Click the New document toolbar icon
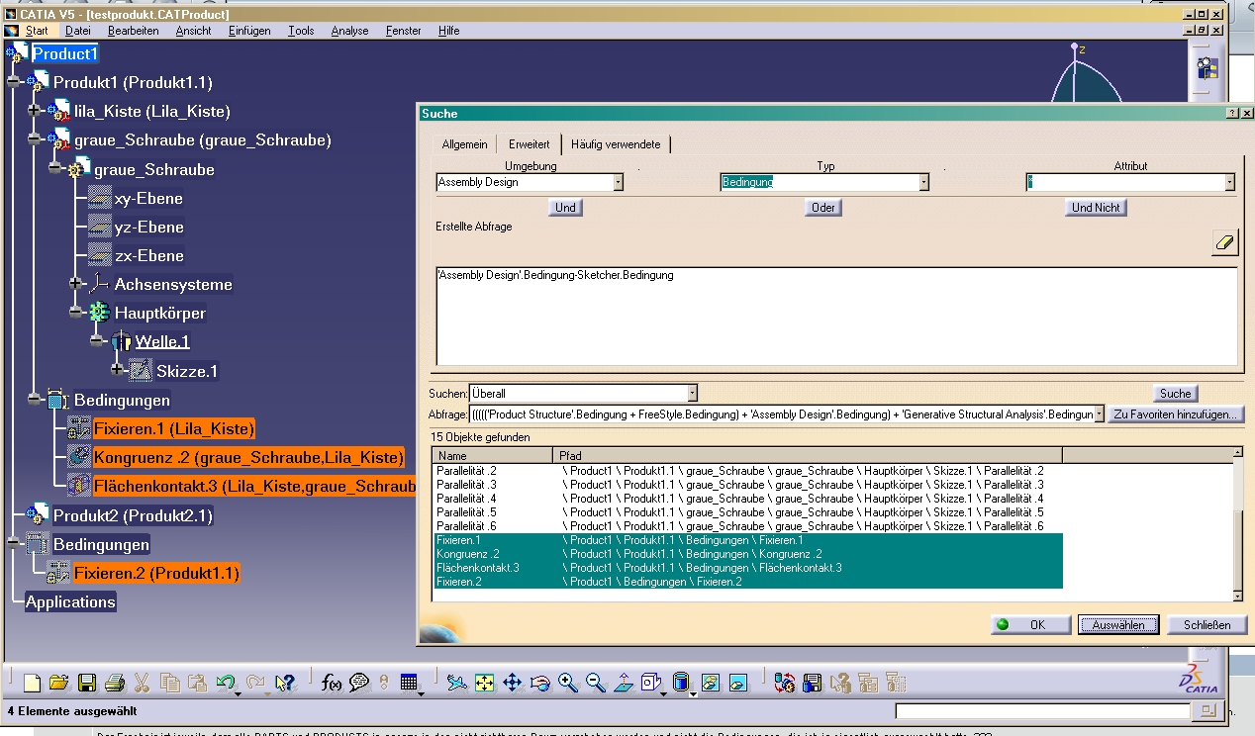This screenshot has height=736, width=1255. click(33, 683)
